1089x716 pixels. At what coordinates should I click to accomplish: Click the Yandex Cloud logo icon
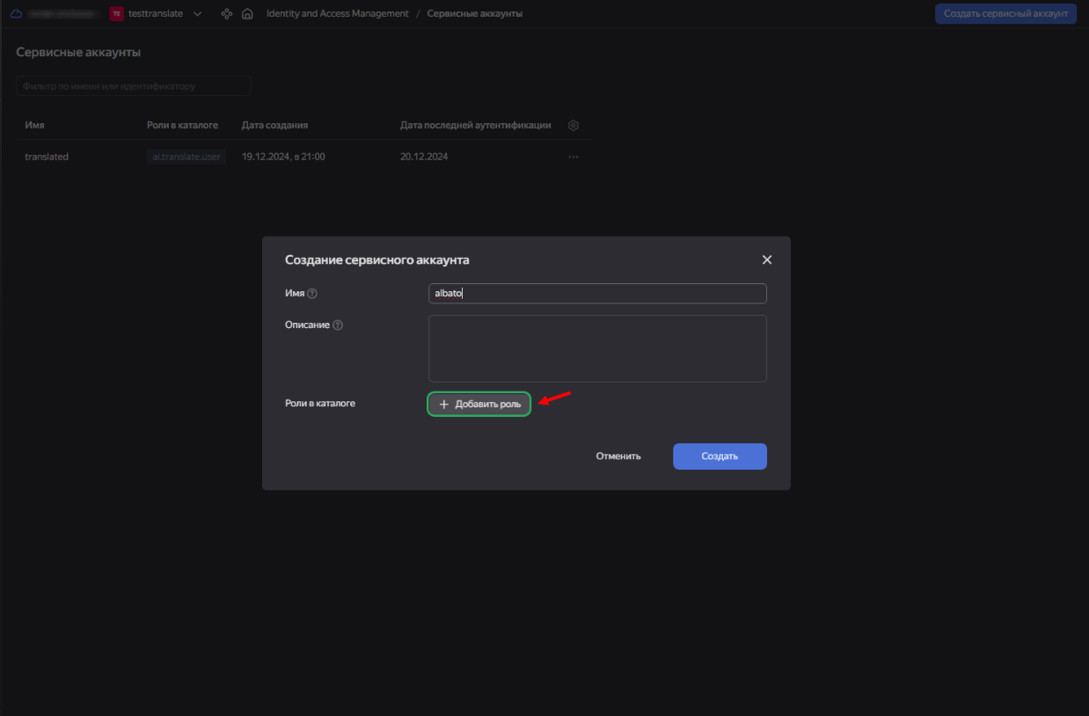[x=16, y=14]
